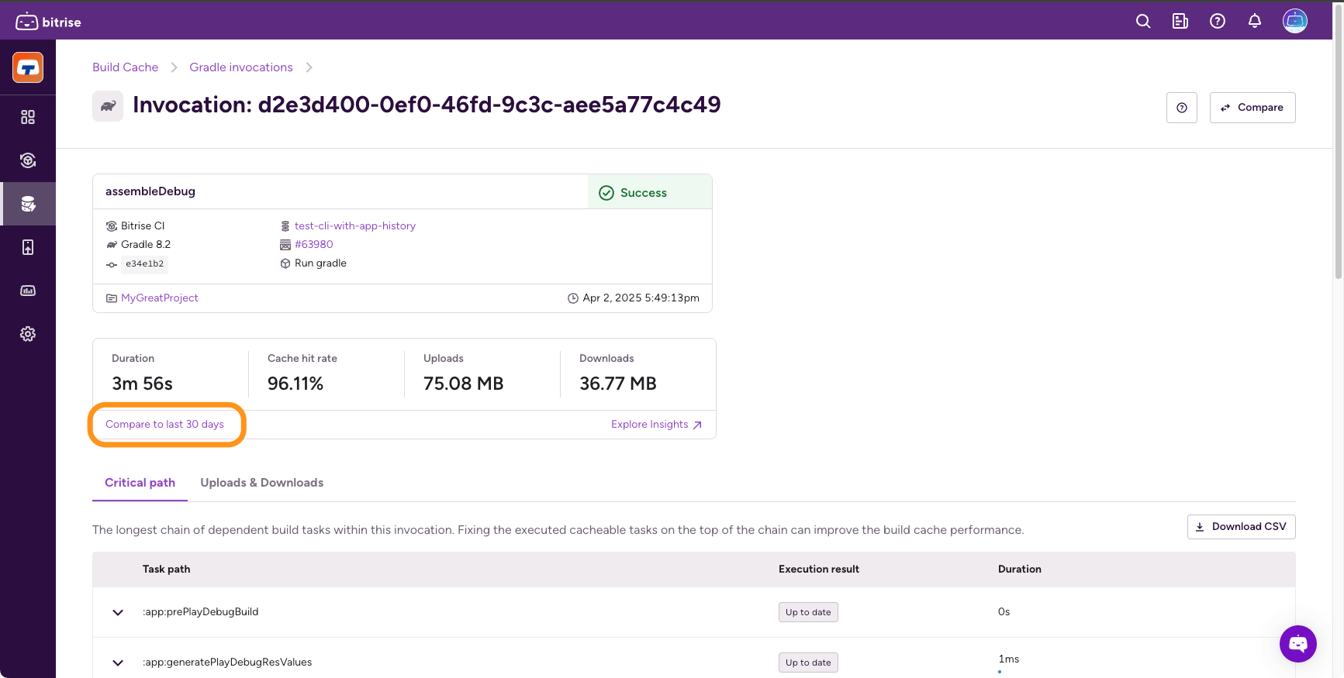This screenshot has height=678, width=1344.
Task: Open the chat support bubble
Action: 1297,643
